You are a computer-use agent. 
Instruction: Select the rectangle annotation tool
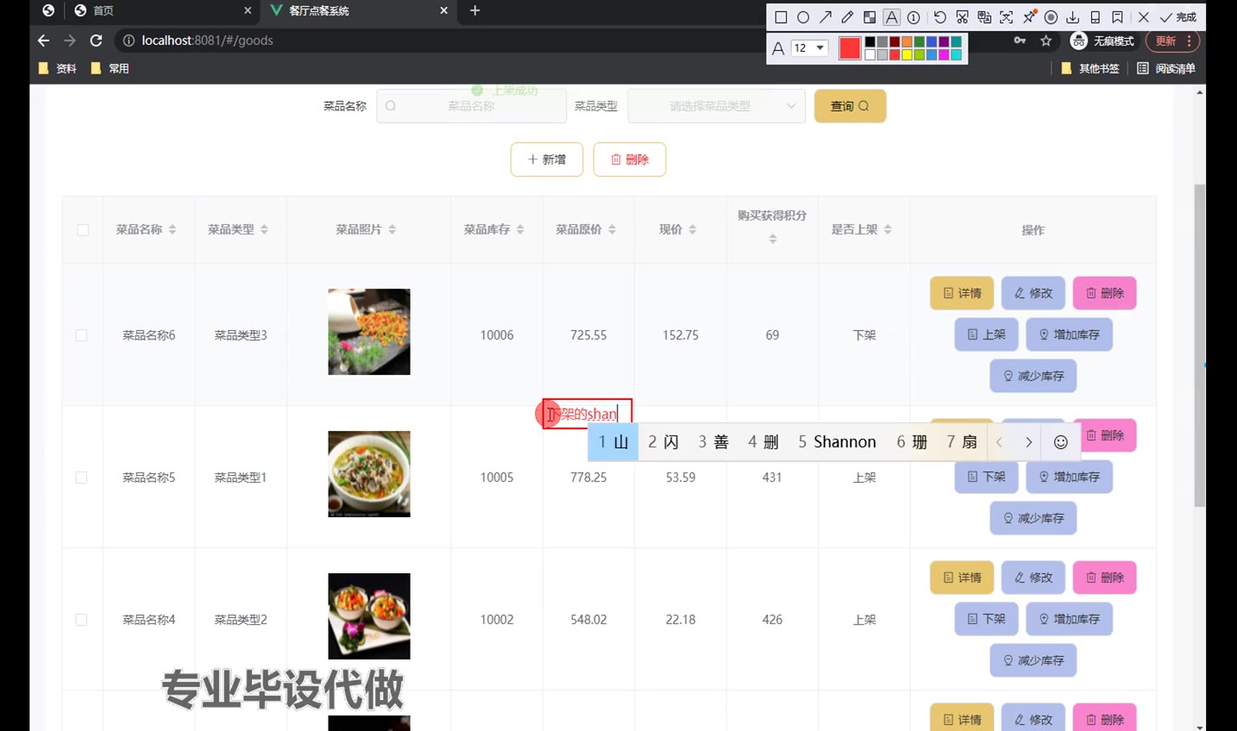click(x=781, y=17)
